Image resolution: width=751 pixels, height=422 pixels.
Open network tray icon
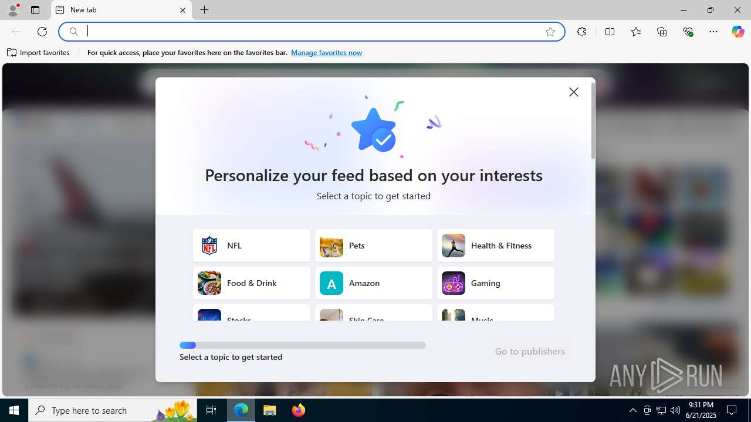(x=661, y=410)
